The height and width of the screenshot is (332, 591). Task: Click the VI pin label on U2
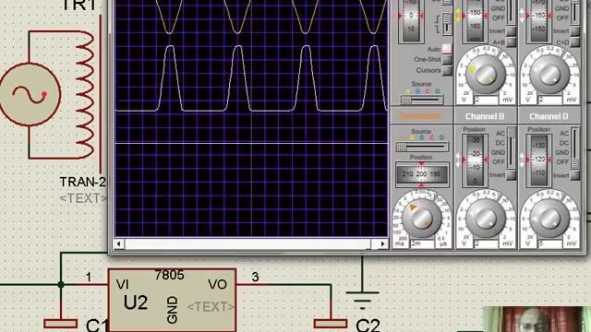coord(122,285)
